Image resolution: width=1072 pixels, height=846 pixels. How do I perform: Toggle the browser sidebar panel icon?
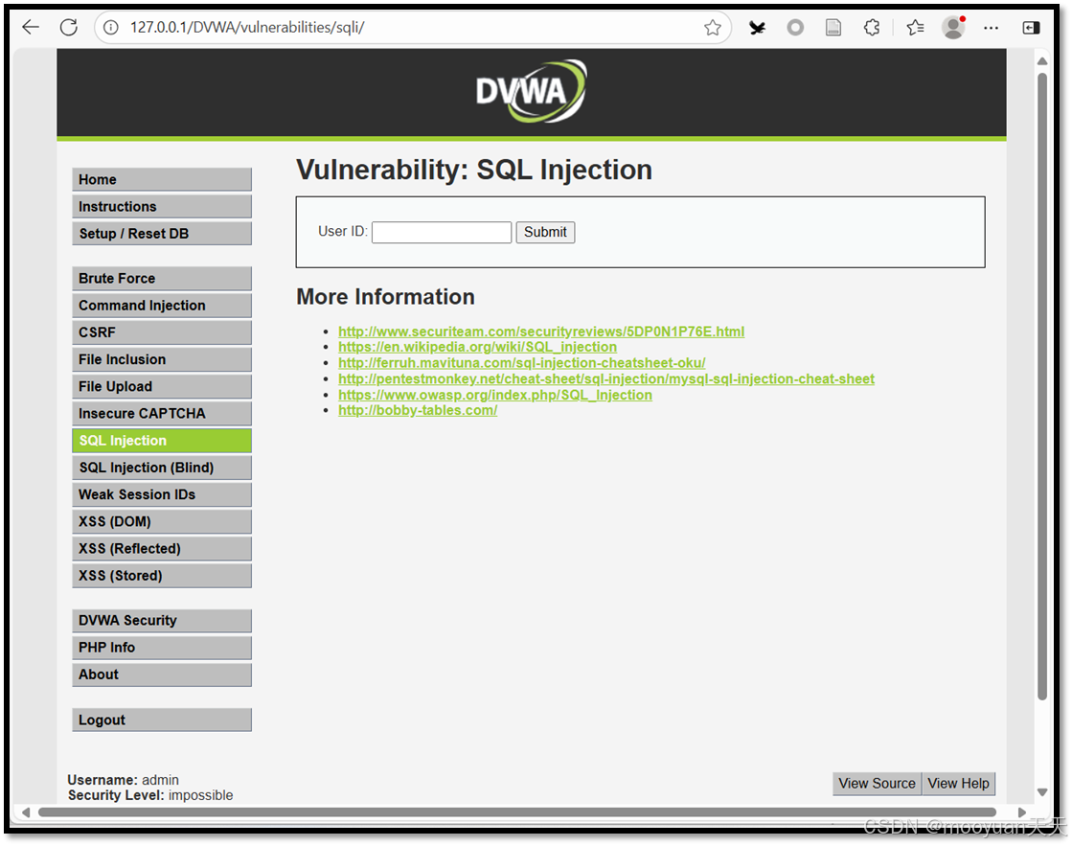tap(1031, 28)
